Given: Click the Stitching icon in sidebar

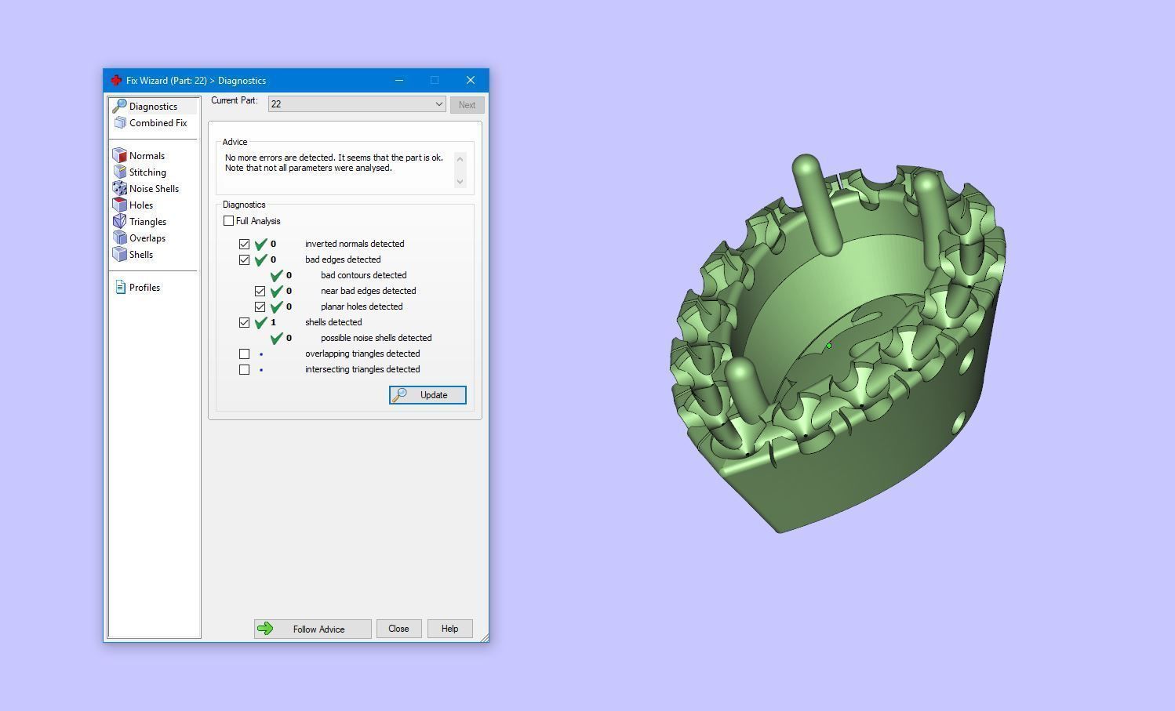Looking at the screenshot, I should [120, 172].
